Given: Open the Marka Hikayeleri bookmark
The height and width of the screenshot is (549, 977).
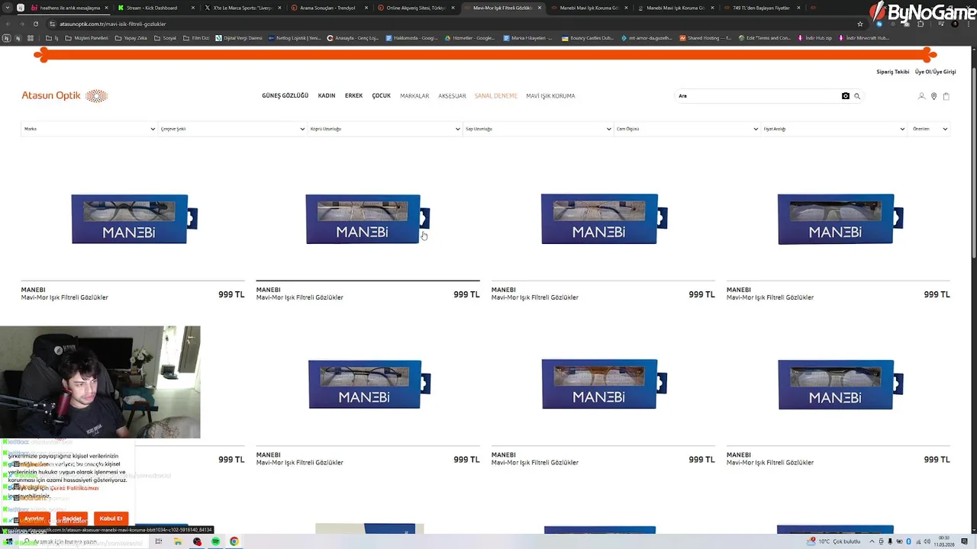Looking at the screenshot, I should 527,38.
